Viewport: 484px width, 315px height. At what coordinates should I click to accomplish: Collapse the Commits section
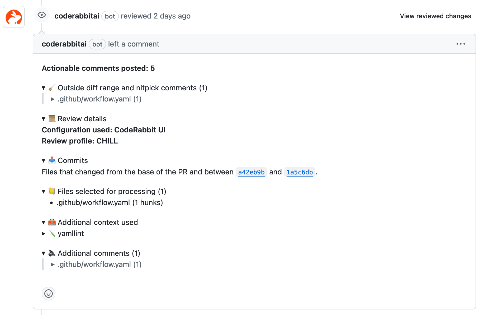click(x=44, y=161)
